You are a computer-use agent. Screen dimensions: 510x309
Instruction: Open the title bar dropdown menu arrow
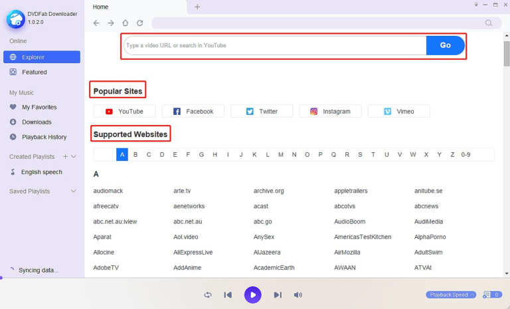(476, 5)
